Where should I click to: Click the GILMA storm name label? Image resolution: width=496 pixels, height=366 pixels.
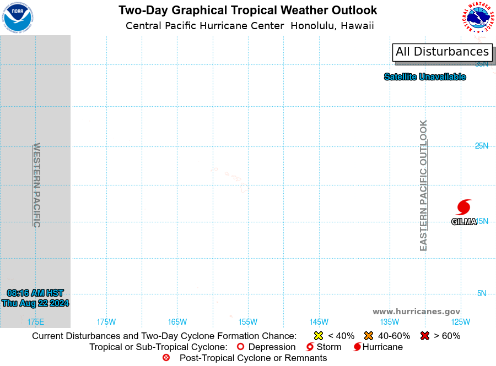point(463,222)
